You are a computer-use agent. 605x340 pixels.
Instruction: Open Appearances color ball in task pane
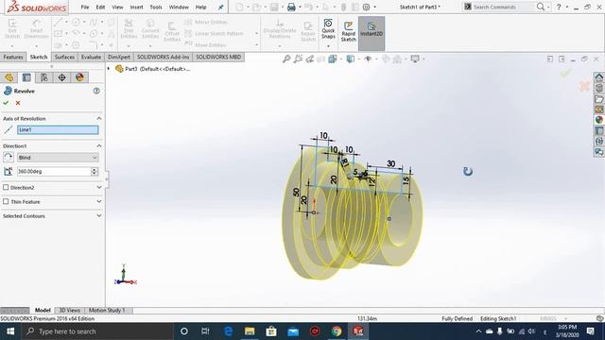coord(598,120)
